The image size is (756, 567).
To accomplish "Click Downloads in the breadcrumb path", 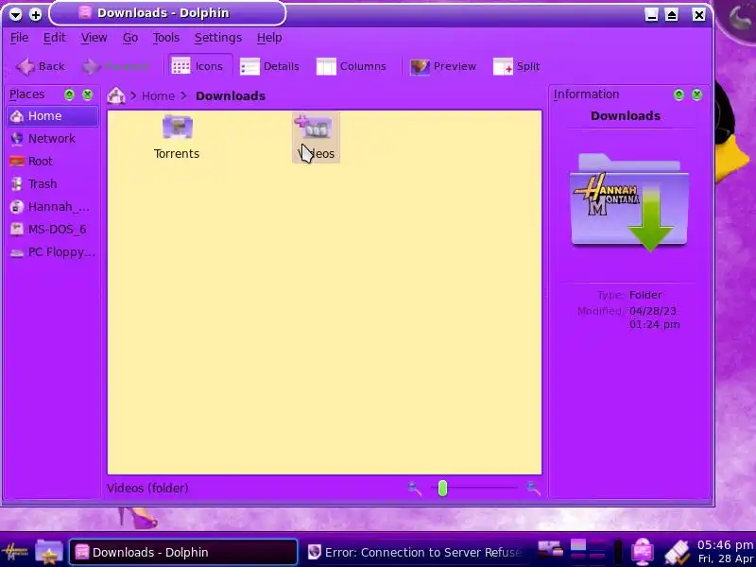I will click(x=231, y=96).
